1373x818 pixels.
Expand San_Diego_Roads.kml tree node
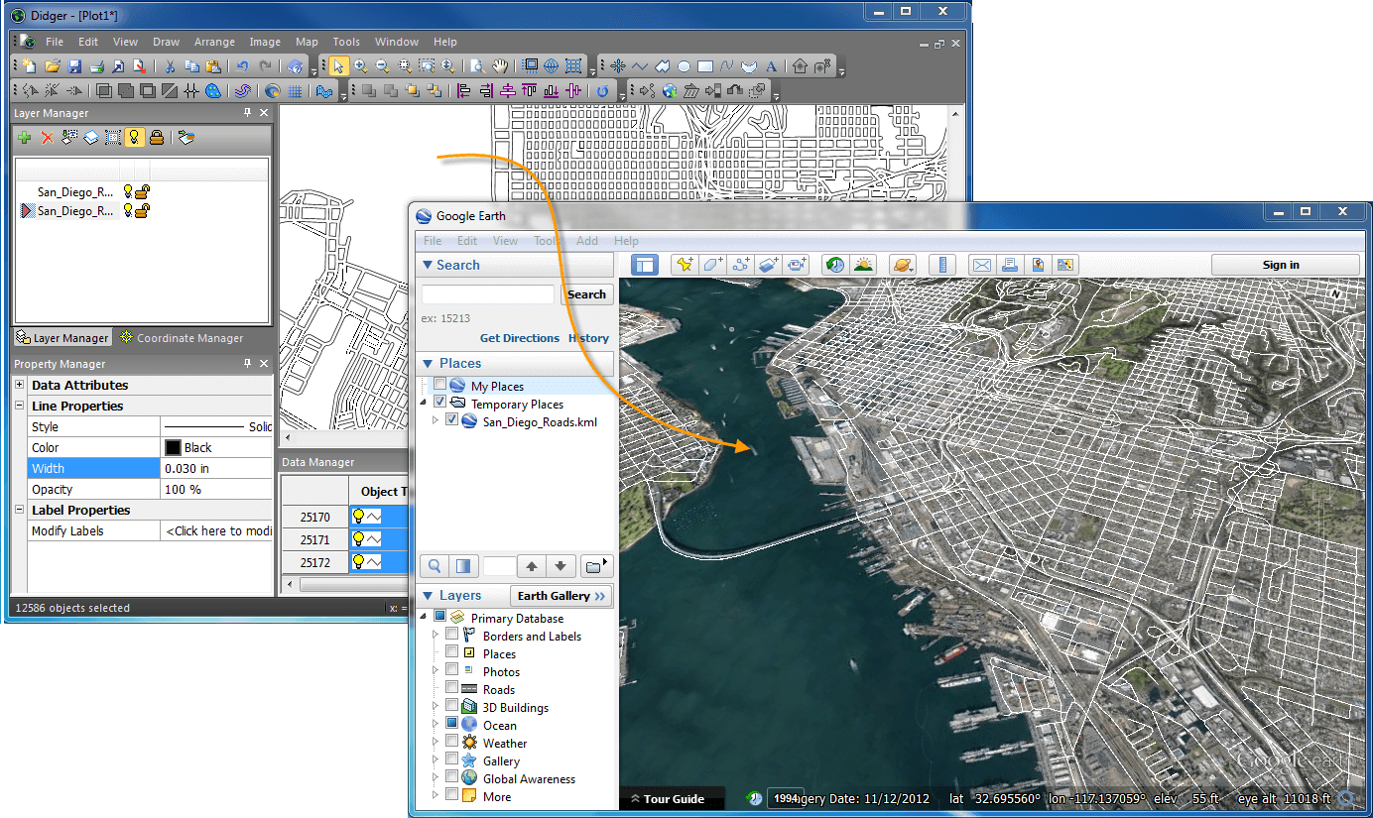(436, 420)
